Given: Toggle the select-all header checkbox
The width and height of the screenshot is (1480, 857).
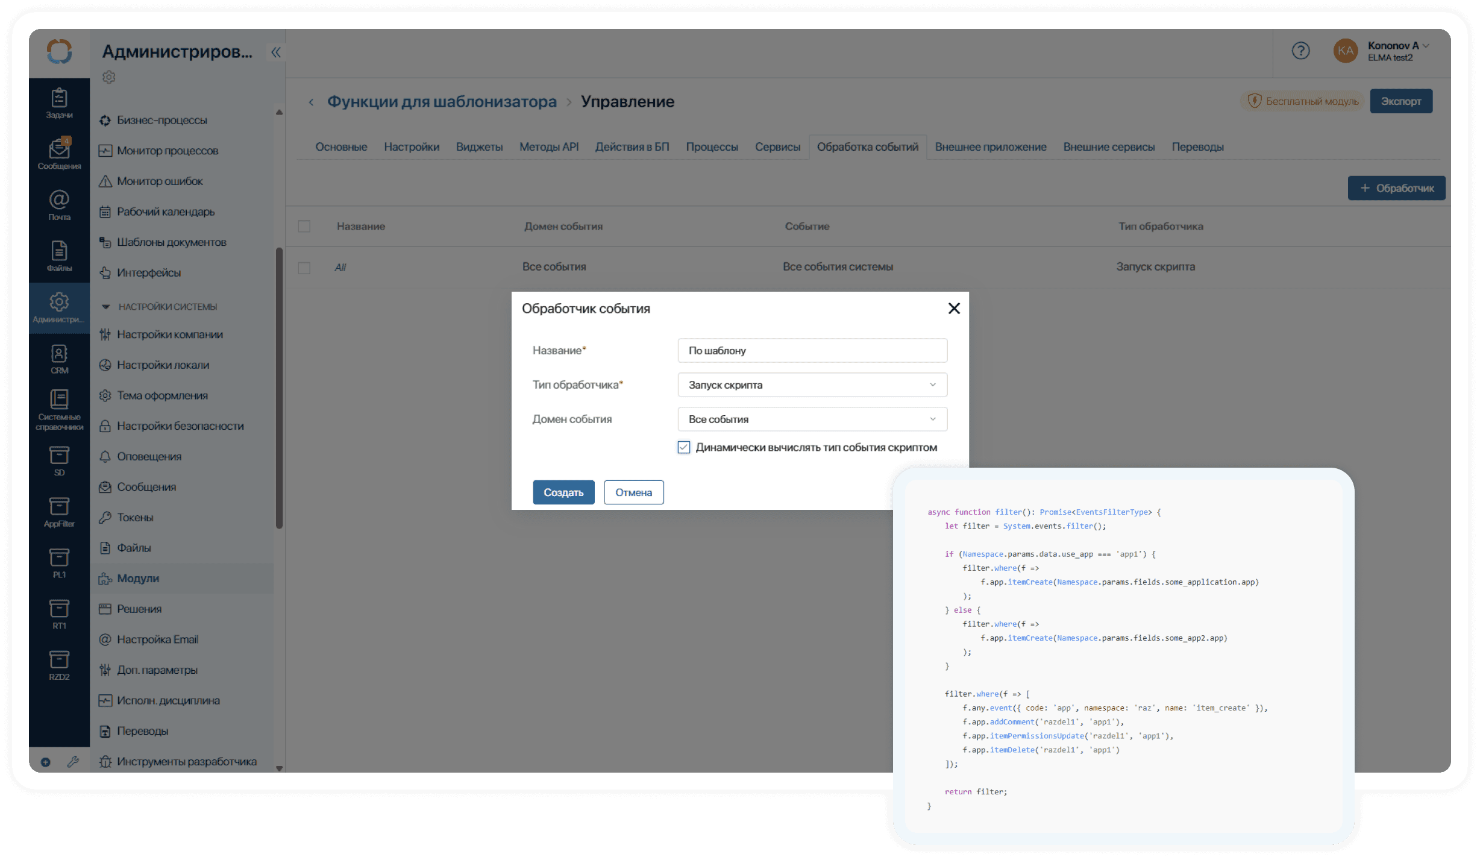Looking at the screenshot, I should pyautogui.click(x=304, y=227).
